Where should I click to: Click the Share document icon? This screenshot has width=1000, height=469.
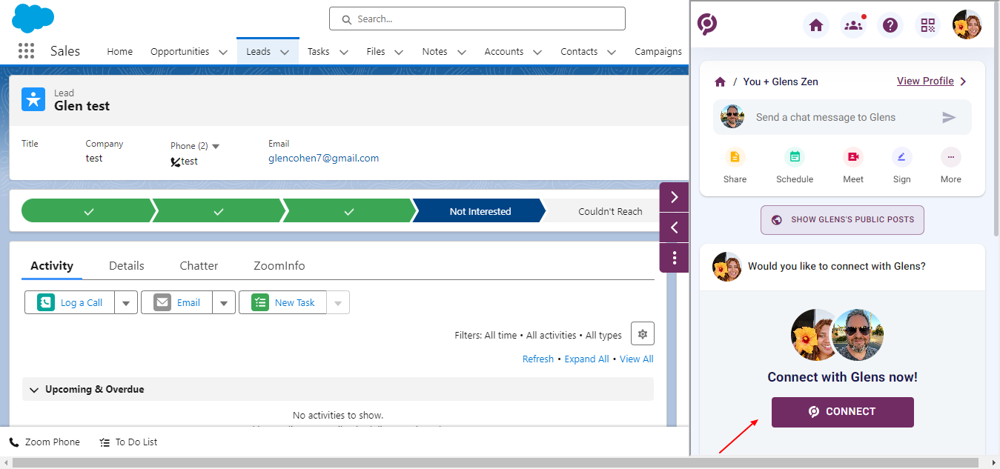click(x=735, y=157)
